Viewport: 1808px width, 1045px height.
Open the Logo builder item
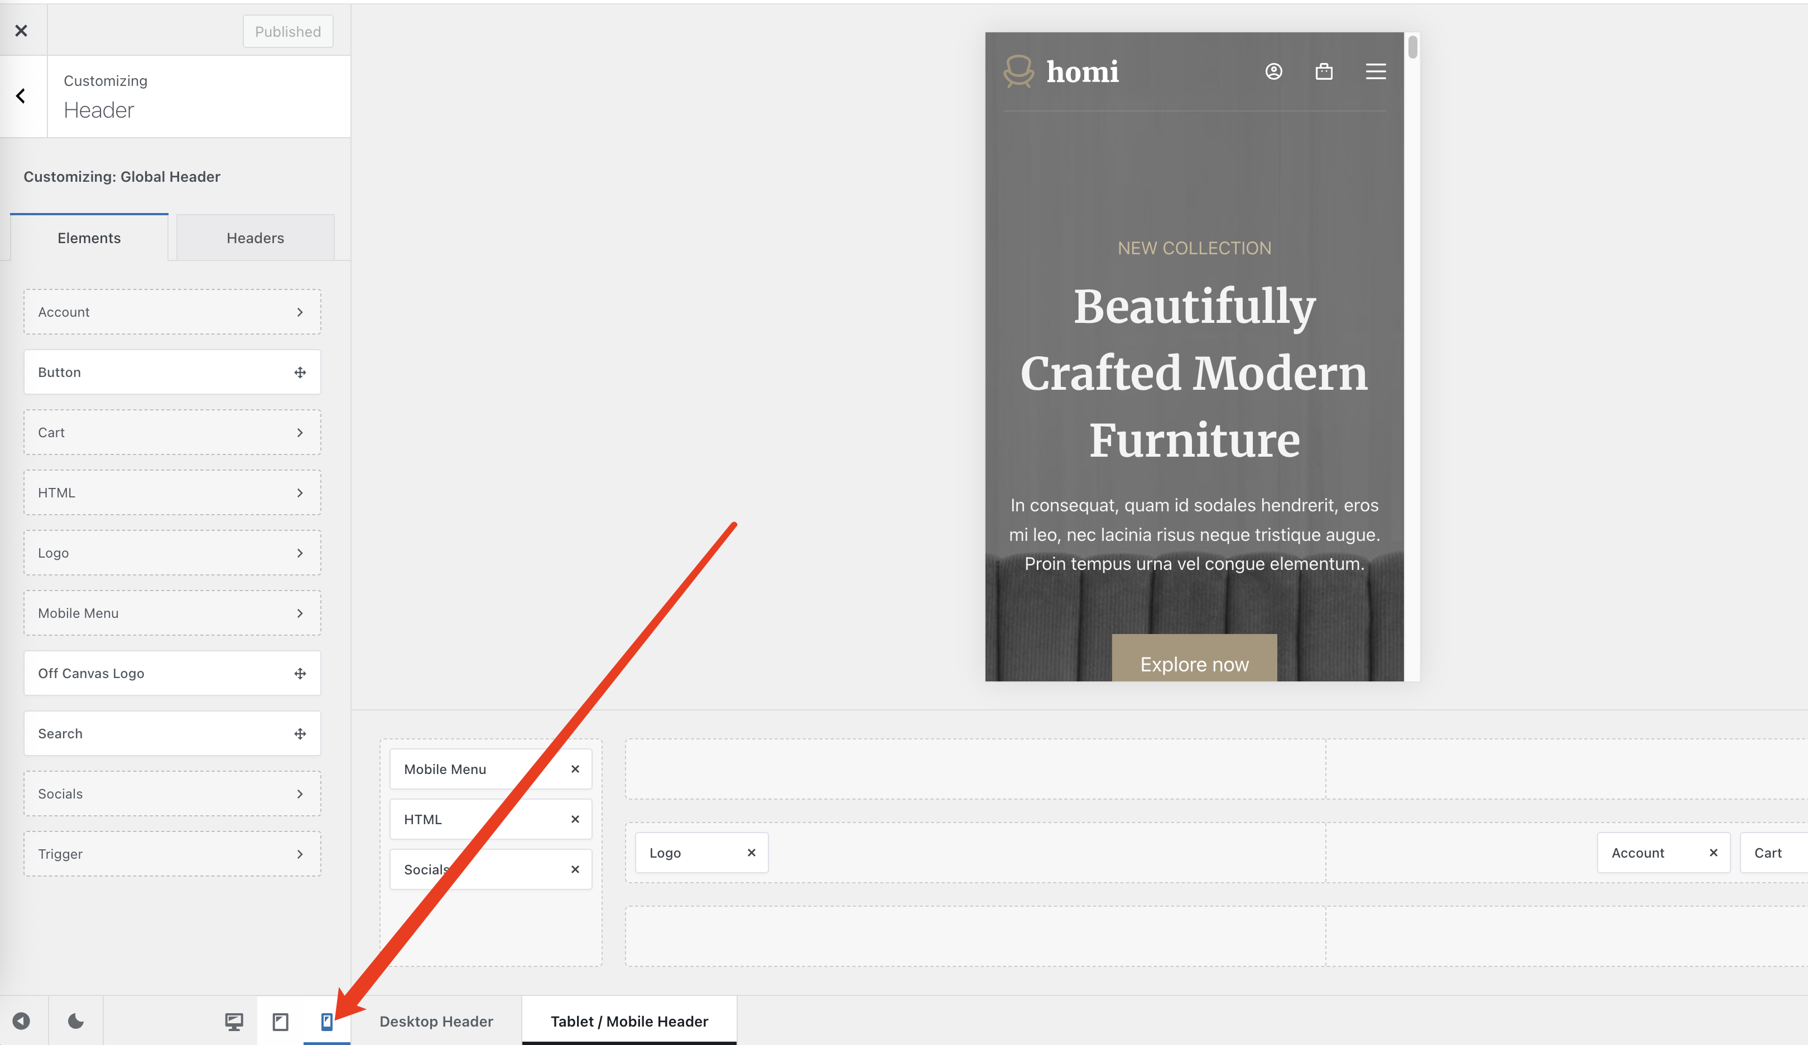(x=701, y=853)
